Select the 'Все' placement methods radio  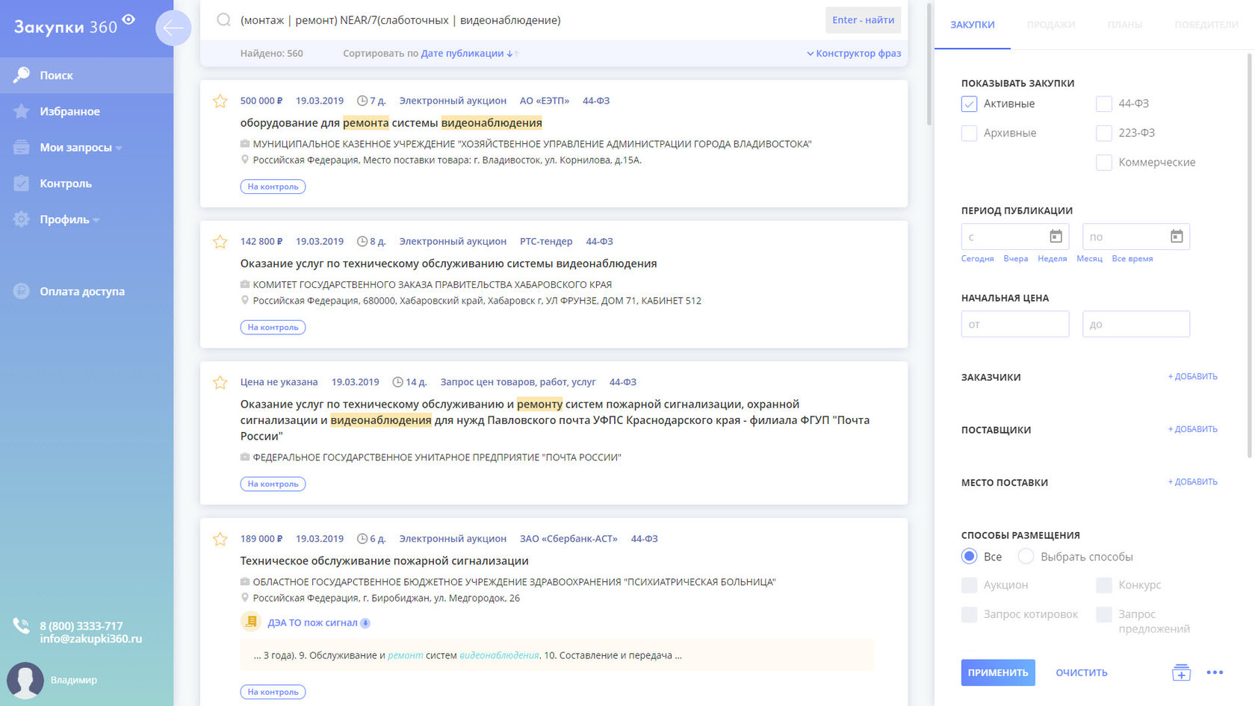pyautogui.click(x=969, y=557)
